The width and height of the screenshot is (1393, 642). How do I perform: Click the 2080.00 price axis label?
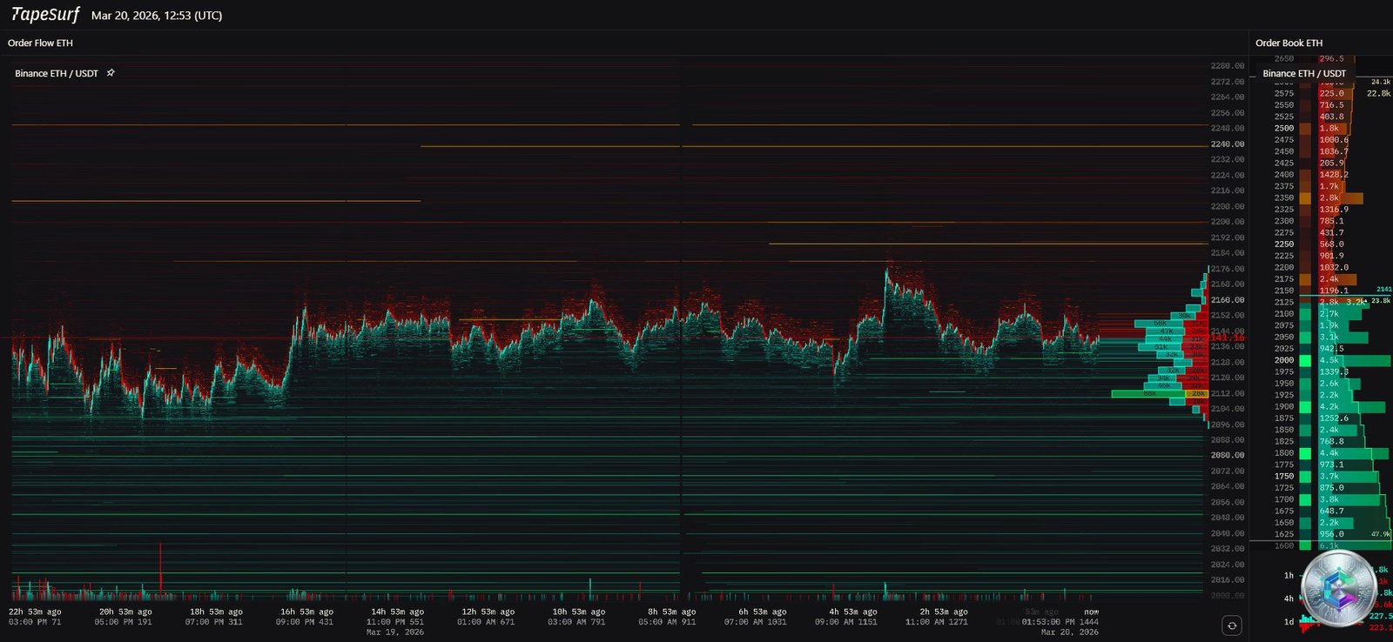(1228, 455)
